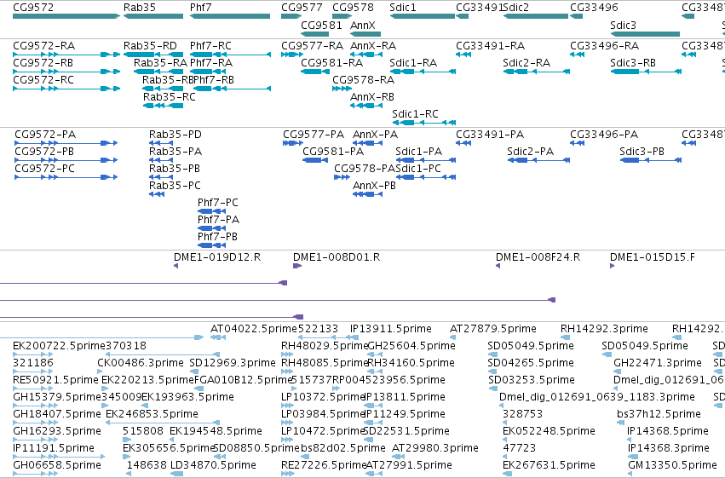Select the CG33496-PA protein
The width and height of the screenshot is (725, 478).
pyautogui.click(x=577, y=143)
